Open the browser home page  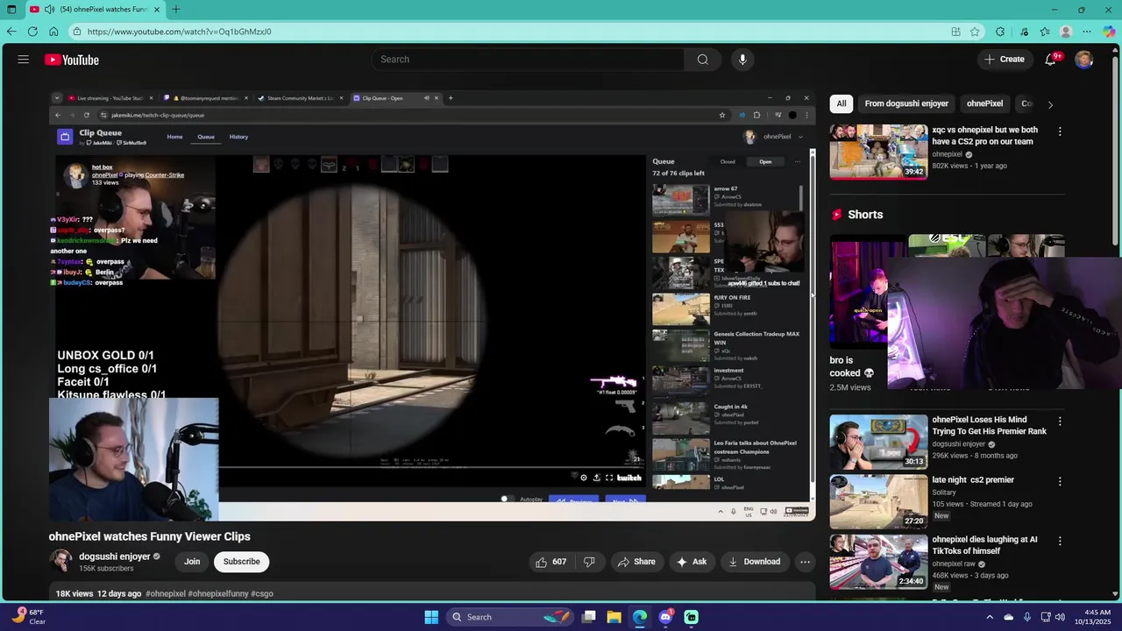click(x=53, y=32)
